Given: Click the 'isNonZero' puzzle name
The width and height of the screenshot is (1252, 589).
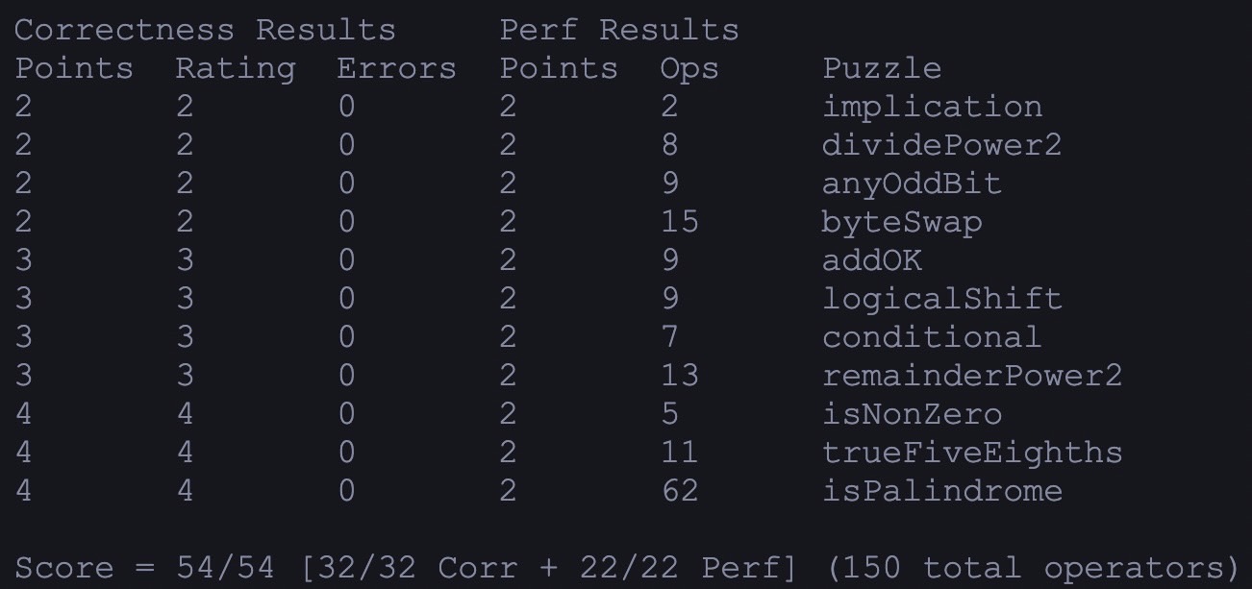Looking at the screenshot, I should click(912, 414).
